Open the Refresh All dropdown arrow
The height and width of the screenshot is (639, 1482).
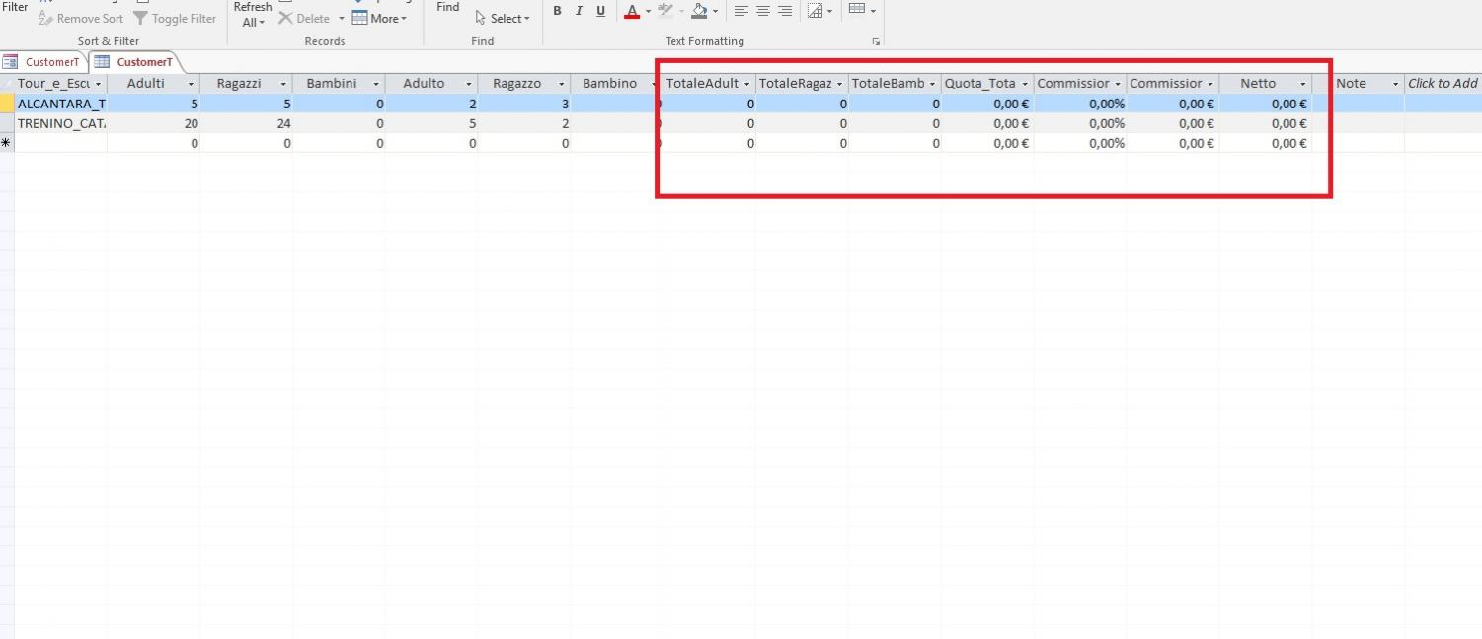coord(264,23)
